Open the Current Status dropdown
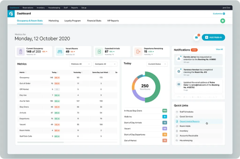 (157, 64)
